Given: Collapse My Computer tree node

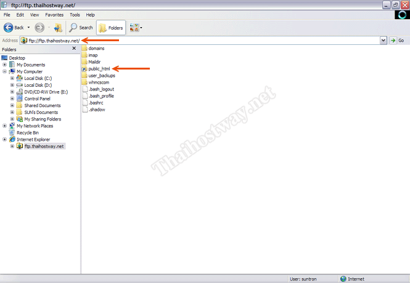Looking at the screenshot, I should pos(4,71).
